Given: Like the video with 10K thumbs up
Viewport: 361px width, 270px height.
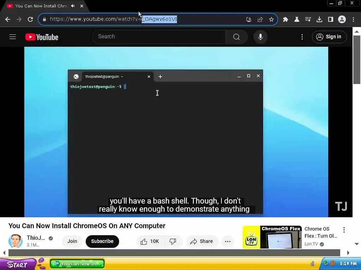Looking at the screenshot, I should coord(150,241).
